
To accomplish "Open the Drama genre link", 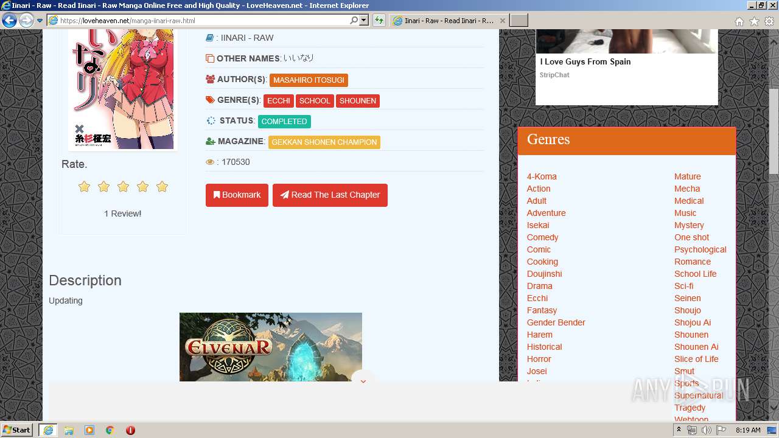I will [540, 287].
